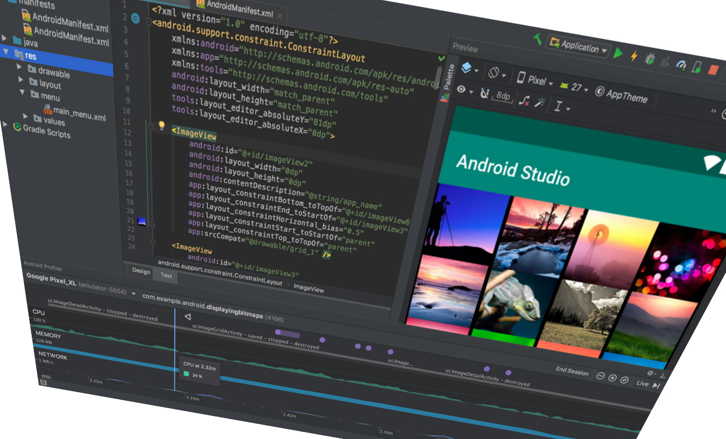726x439 pixels.
Task: Open the AndroidManifest.xml editor tab
Action: [x=237, y=4]
